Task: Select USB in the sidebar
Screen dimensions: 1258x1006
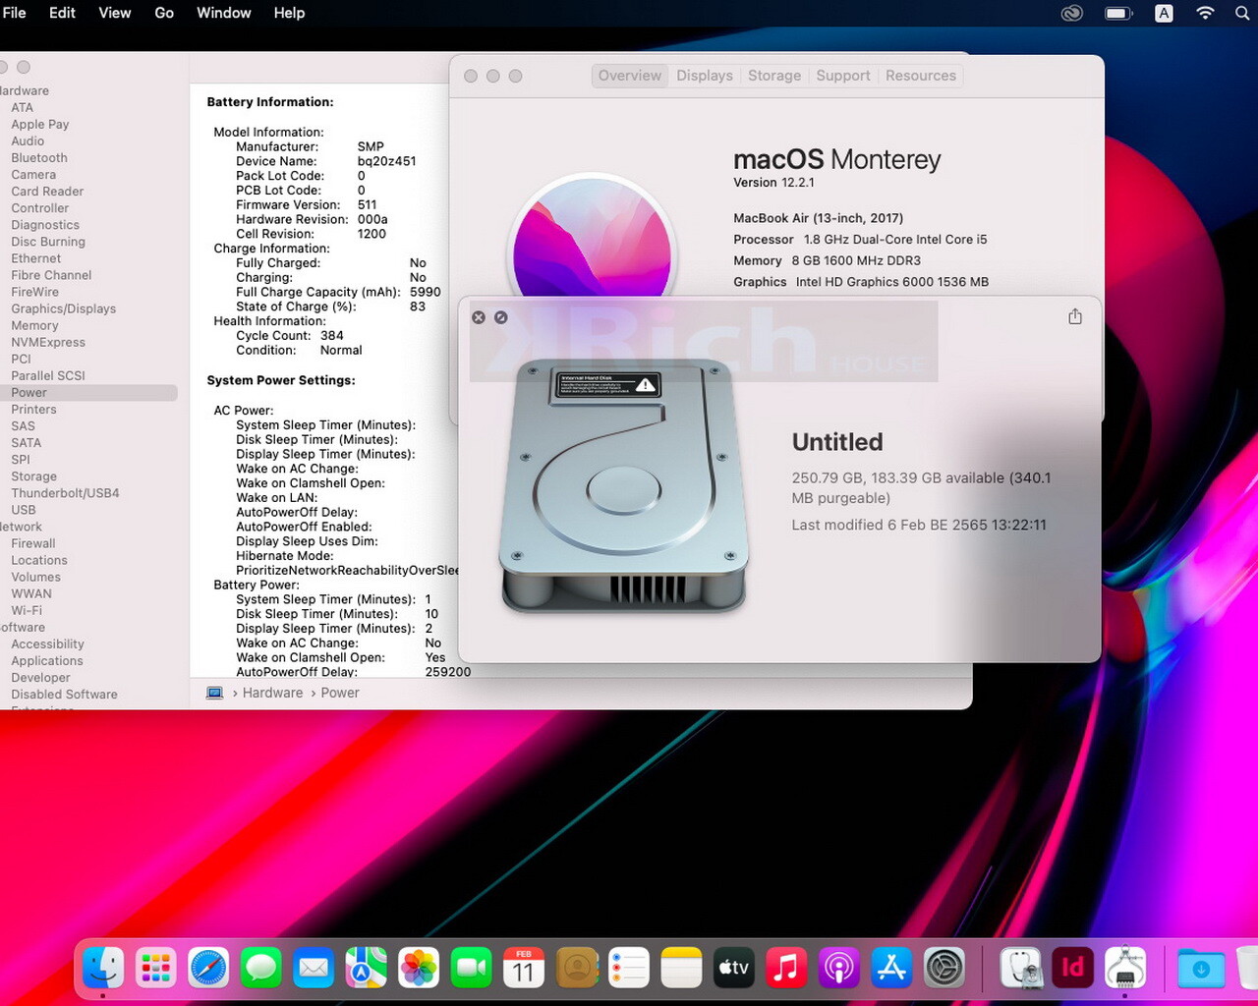Action: click(x=24, y=510)
